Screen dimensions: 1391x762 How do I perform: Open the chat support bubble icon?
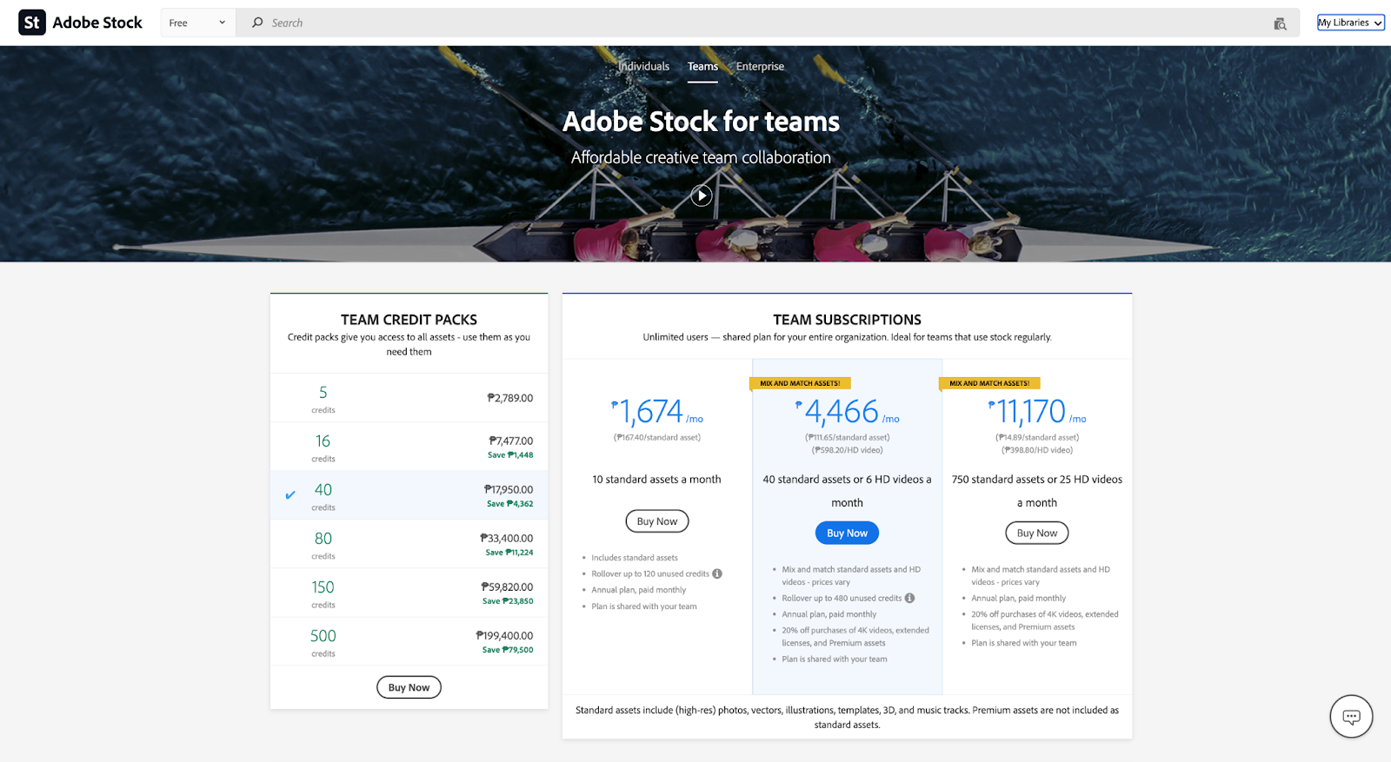click(x=1351, y=717)
